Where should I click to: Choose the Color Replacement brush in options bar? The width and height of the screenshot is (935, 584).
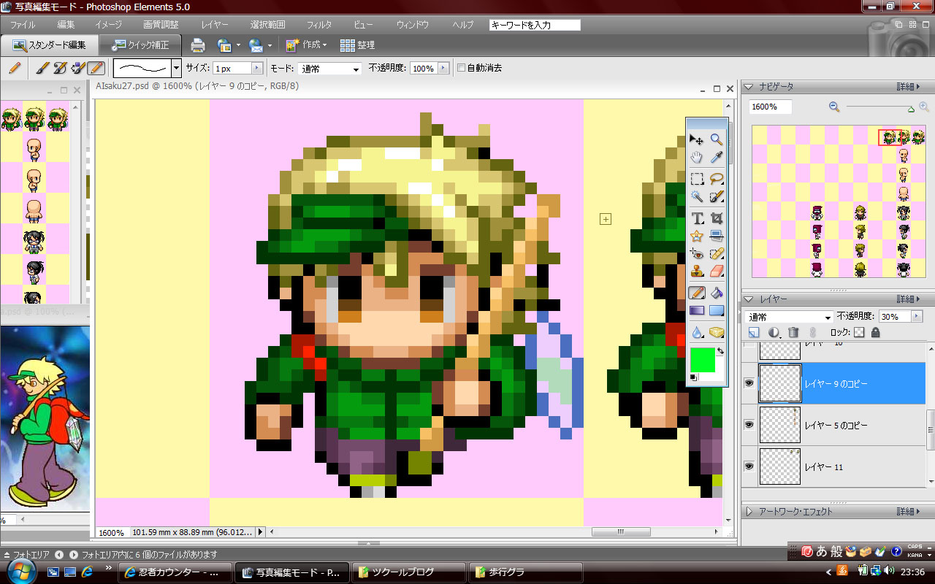[78, 69]
